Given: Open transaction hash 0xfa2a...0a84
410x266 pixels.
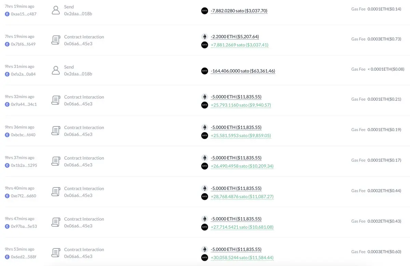Looking at the screenshot, I should [23, 74].
